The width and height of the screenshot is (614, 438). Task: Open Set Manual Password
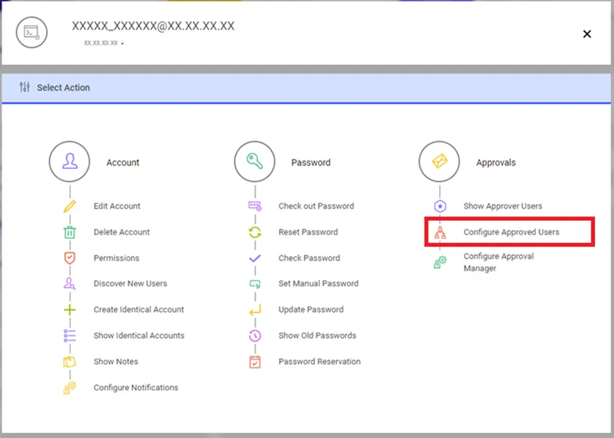click(x=318, y=283)
